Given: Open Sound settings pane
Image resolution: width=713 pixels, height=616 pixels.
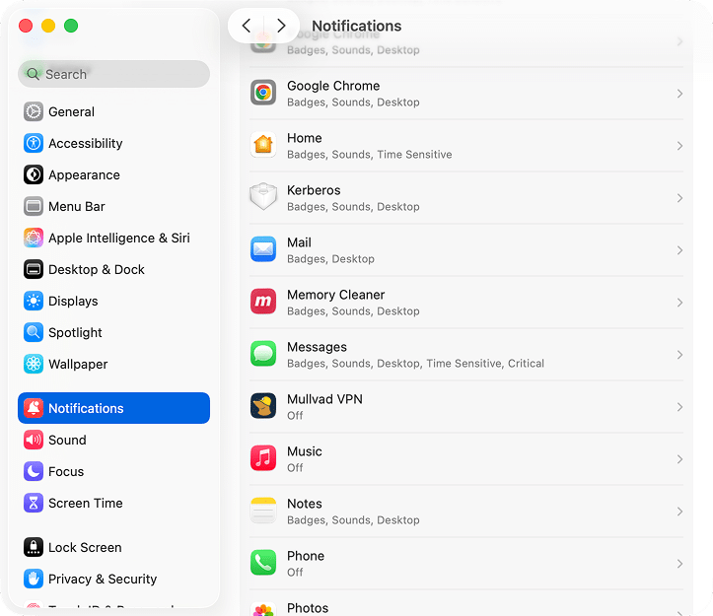Looking at the screenshot, I should [113, 440].
